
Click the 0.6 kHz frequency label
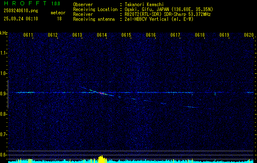coord(3,155)
